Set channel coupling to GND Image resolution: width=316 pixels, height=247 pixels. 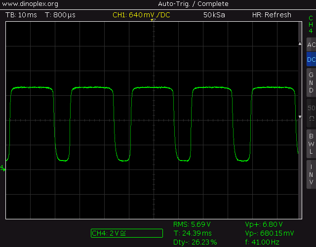pos(311,83)
